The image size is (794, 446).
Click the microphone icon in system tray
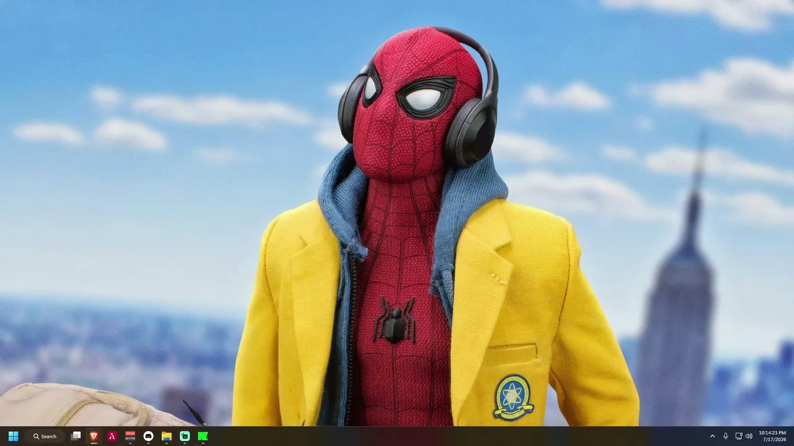pyautogui.click(x=726, y=436)
